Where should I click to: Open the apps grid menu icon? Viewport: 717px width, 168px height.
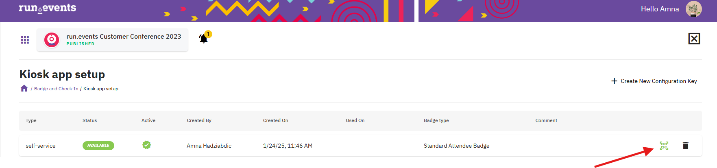click(x=25, y=40)
